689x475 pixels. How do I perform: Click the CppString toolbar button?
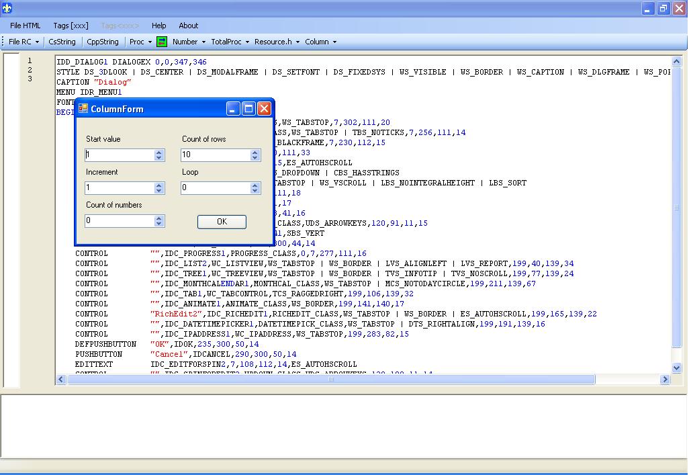coord(103,42)
